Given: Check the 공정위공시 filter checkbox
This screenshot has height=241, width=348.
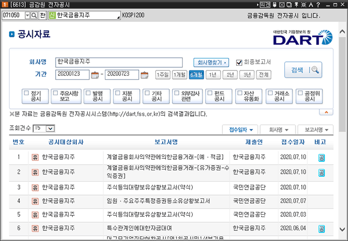Looking at the screenshot, I should point(300,93).
